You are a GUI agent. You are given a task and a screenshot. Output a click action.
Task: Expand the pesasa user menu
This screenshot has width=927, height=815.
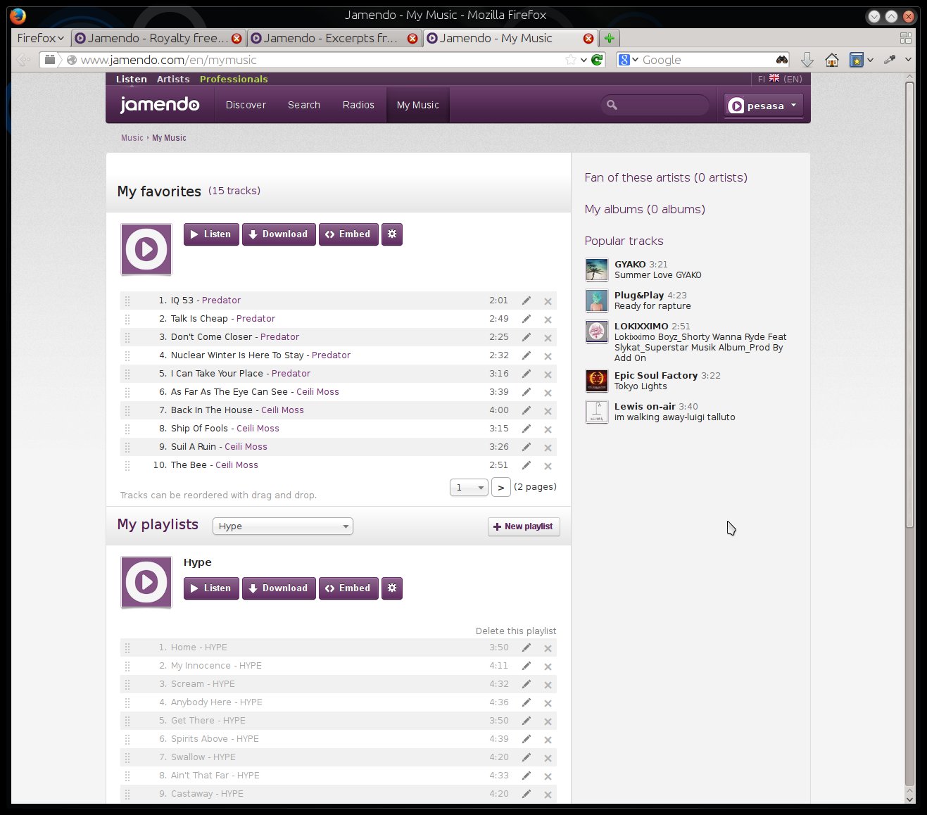[764, 106]
